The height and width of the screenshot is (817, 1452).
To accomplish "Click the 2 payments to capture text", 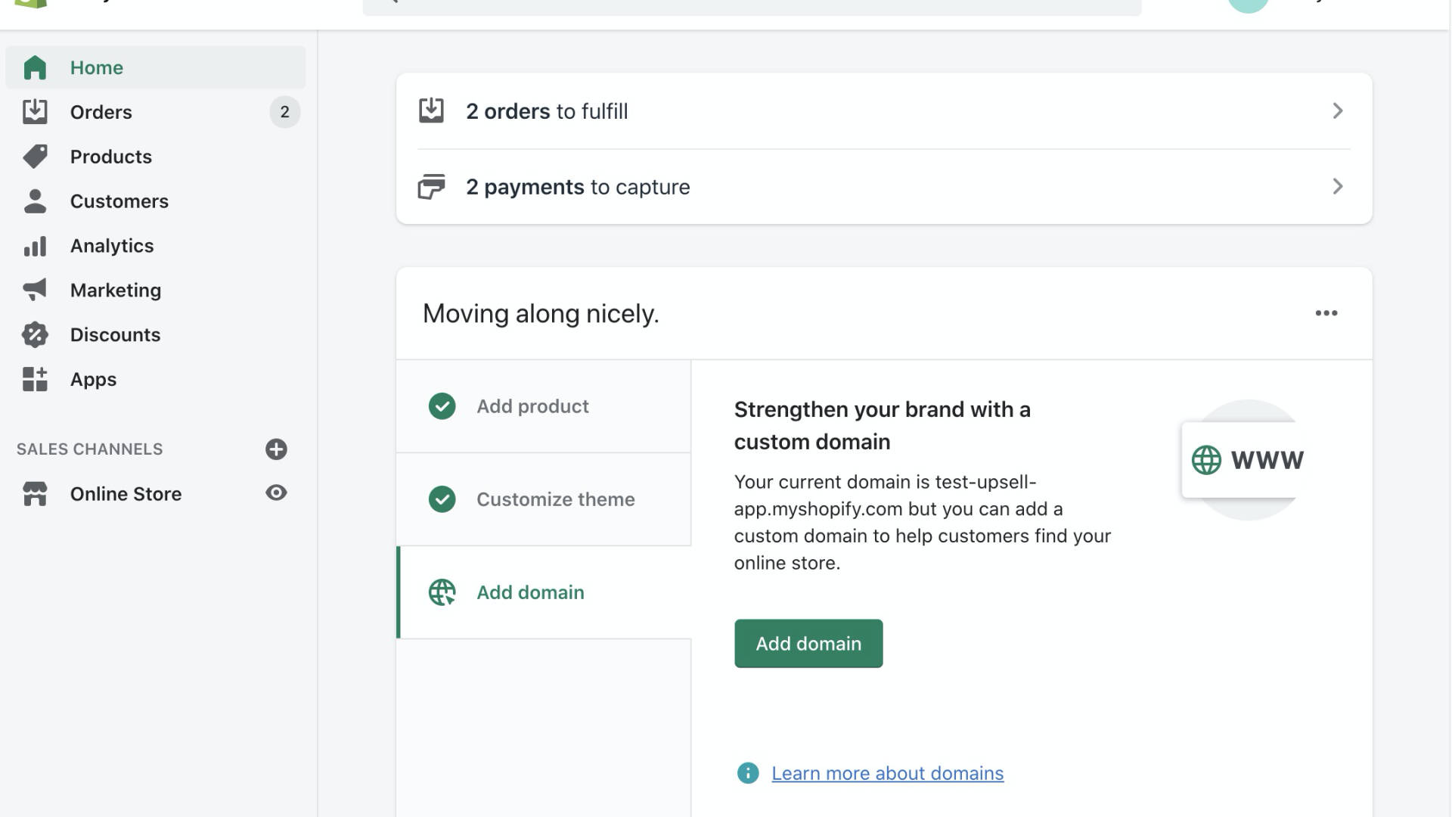I will tap(578, 187).
